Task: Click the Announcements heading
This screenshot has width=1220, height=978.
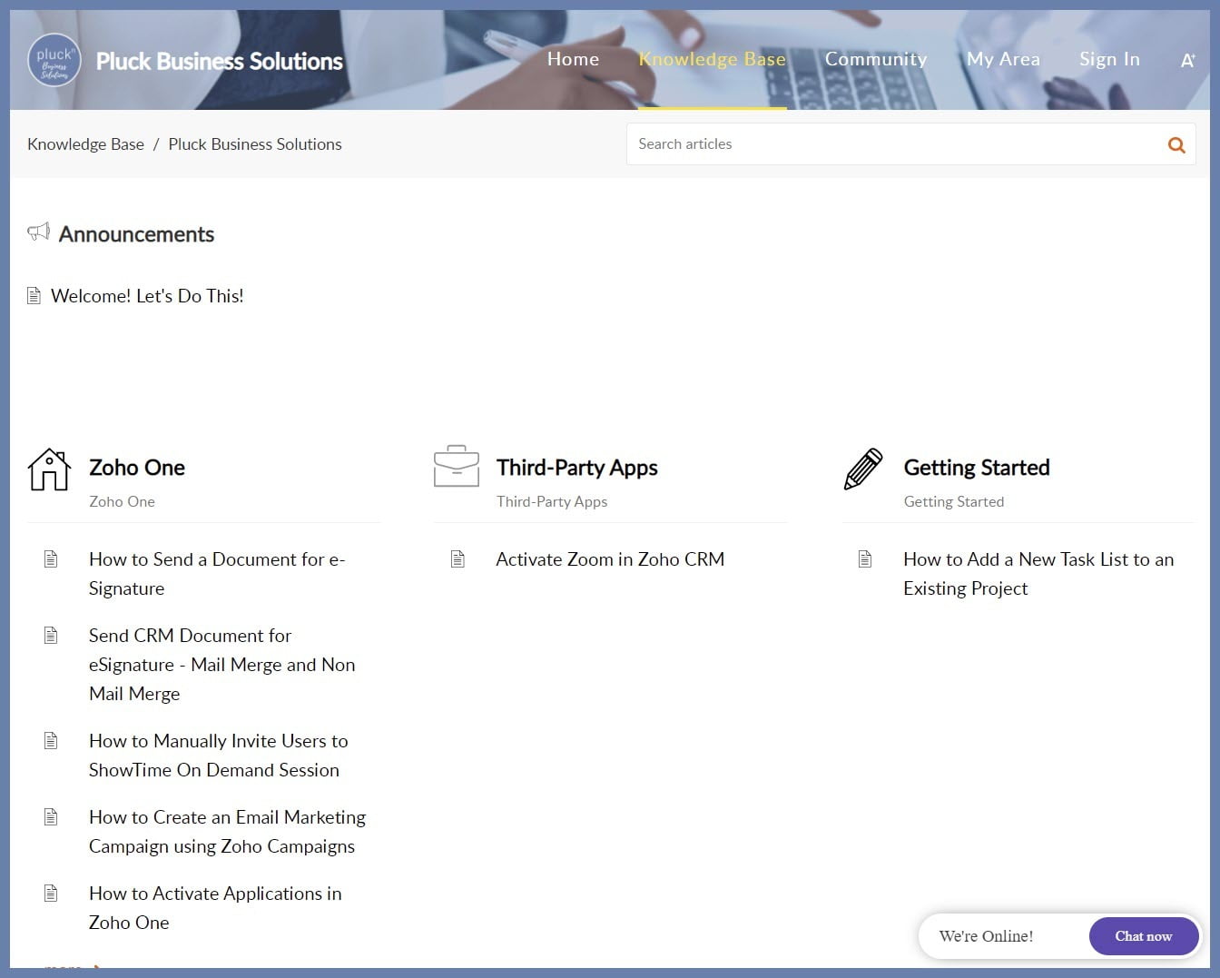Action: click(x=137, y=234)
